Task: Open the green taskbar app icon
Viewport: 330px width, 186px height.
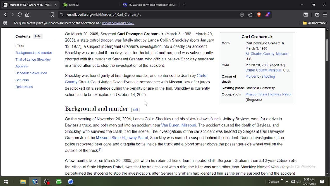Action: coord(59,182)
